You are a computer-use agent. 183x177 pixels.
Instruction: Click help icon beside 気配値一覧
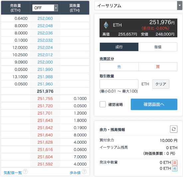[x=25, y=172]
